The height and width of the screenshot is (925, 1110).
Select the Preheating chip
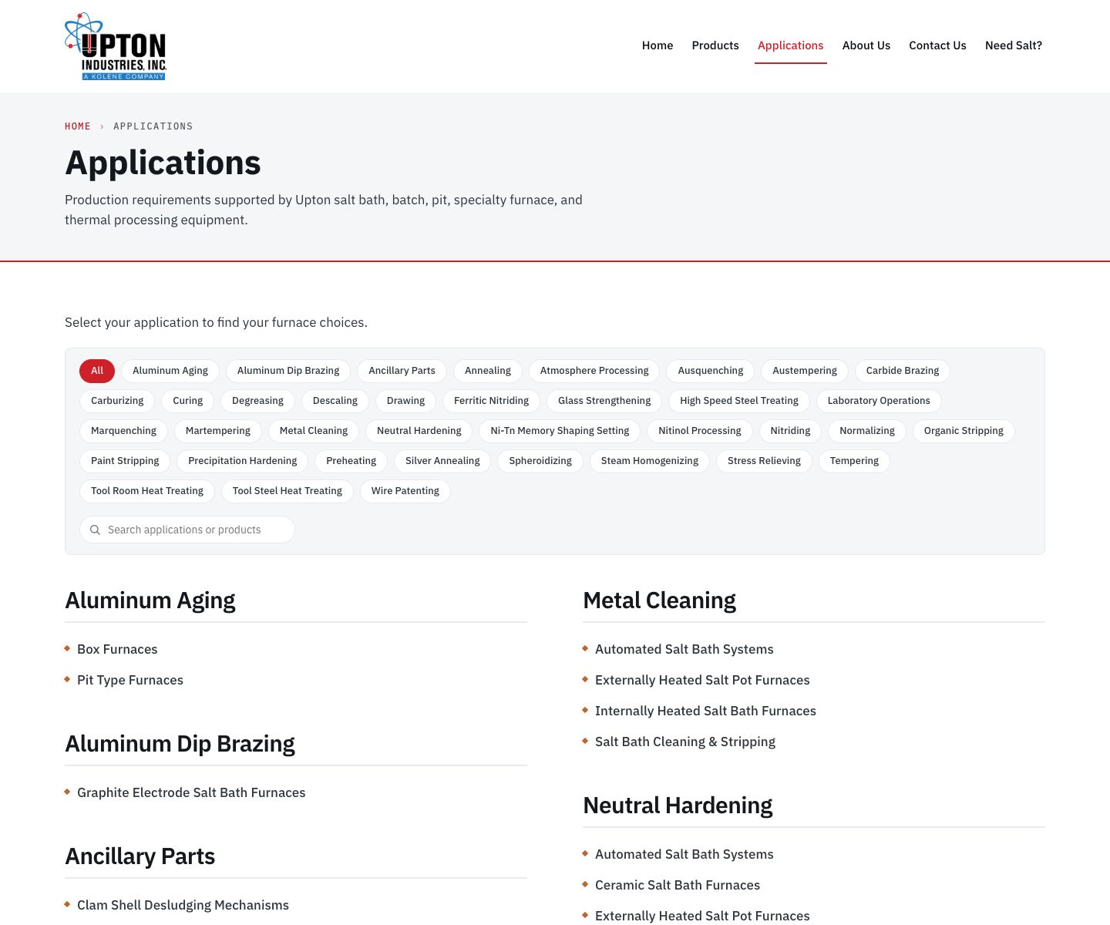click(351, 461)
